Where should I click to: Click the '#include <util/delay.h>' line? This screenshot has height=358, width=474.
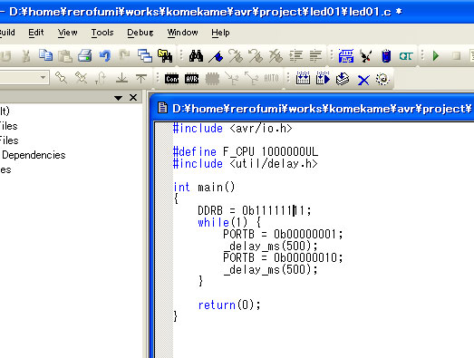click(x=246, y=163)
